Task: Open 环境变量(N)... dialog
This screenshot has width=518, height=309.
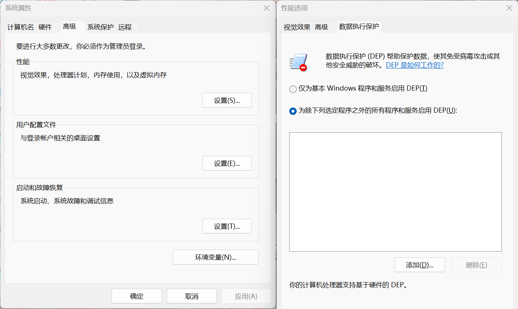Action: (215, 257)
